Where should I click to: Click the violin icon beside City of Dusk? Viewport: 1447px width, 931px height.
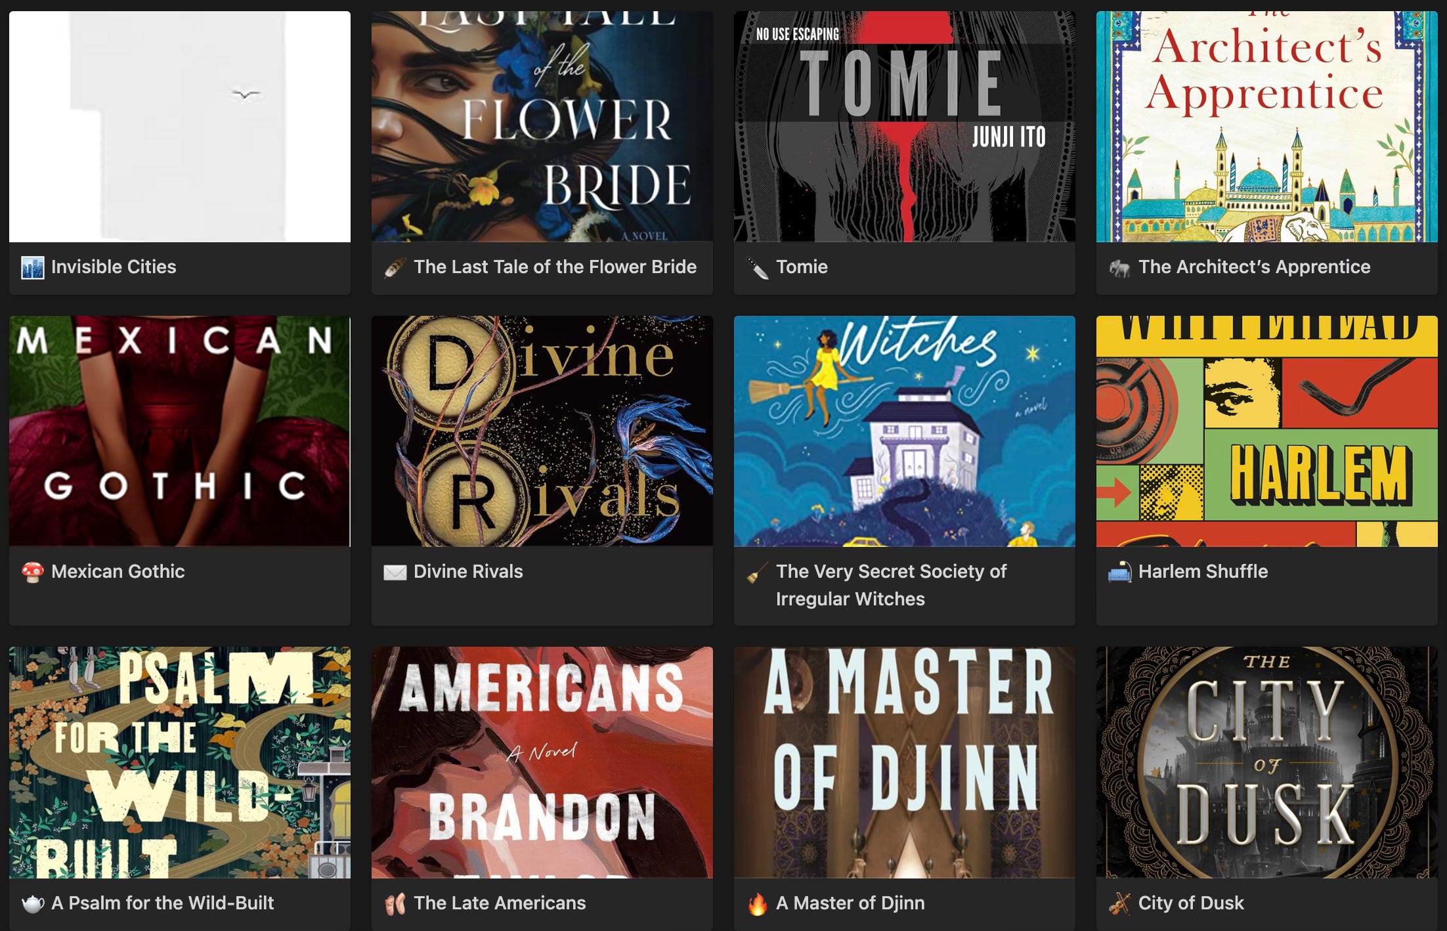[1119, 903]
